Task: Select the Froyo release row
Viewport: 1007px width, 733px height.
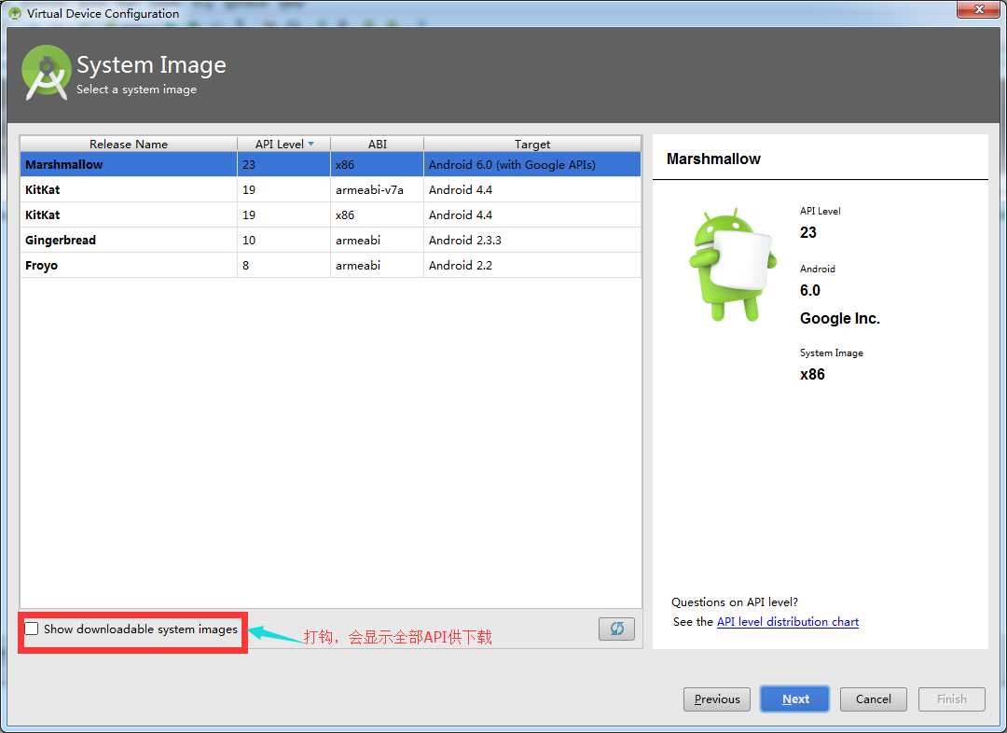Action: coord(330,266)
